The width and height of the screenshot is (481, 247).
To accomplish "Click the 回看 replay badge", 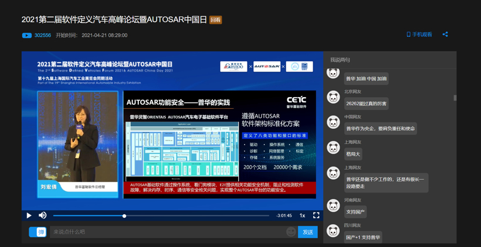I will 216,20.
